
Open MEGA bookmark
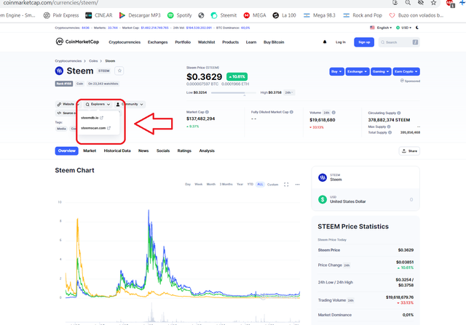[x=255, y=15]
